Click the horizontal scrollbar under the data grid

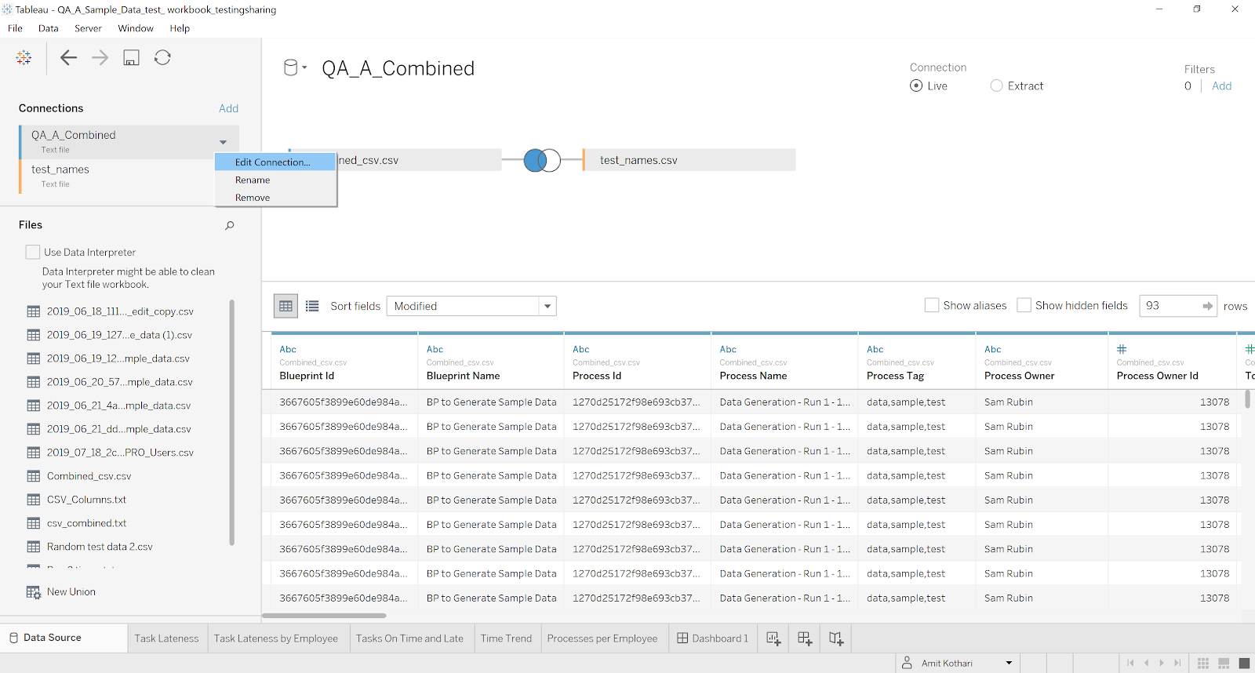pyautogui.click(x=324, y=616)
